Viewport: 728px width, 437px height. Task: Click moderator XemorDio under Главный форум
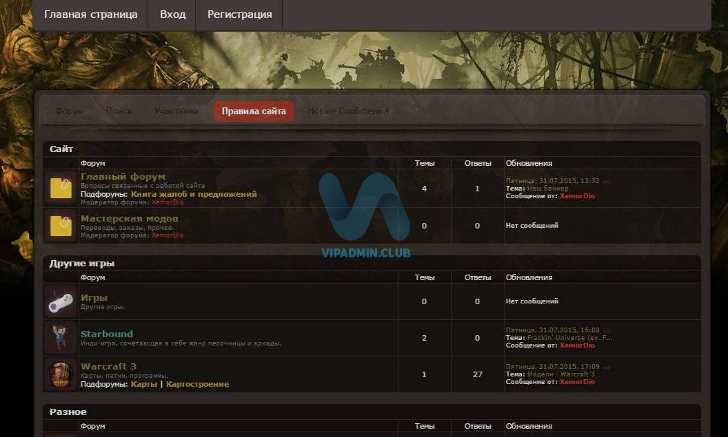tap(167, 202)
